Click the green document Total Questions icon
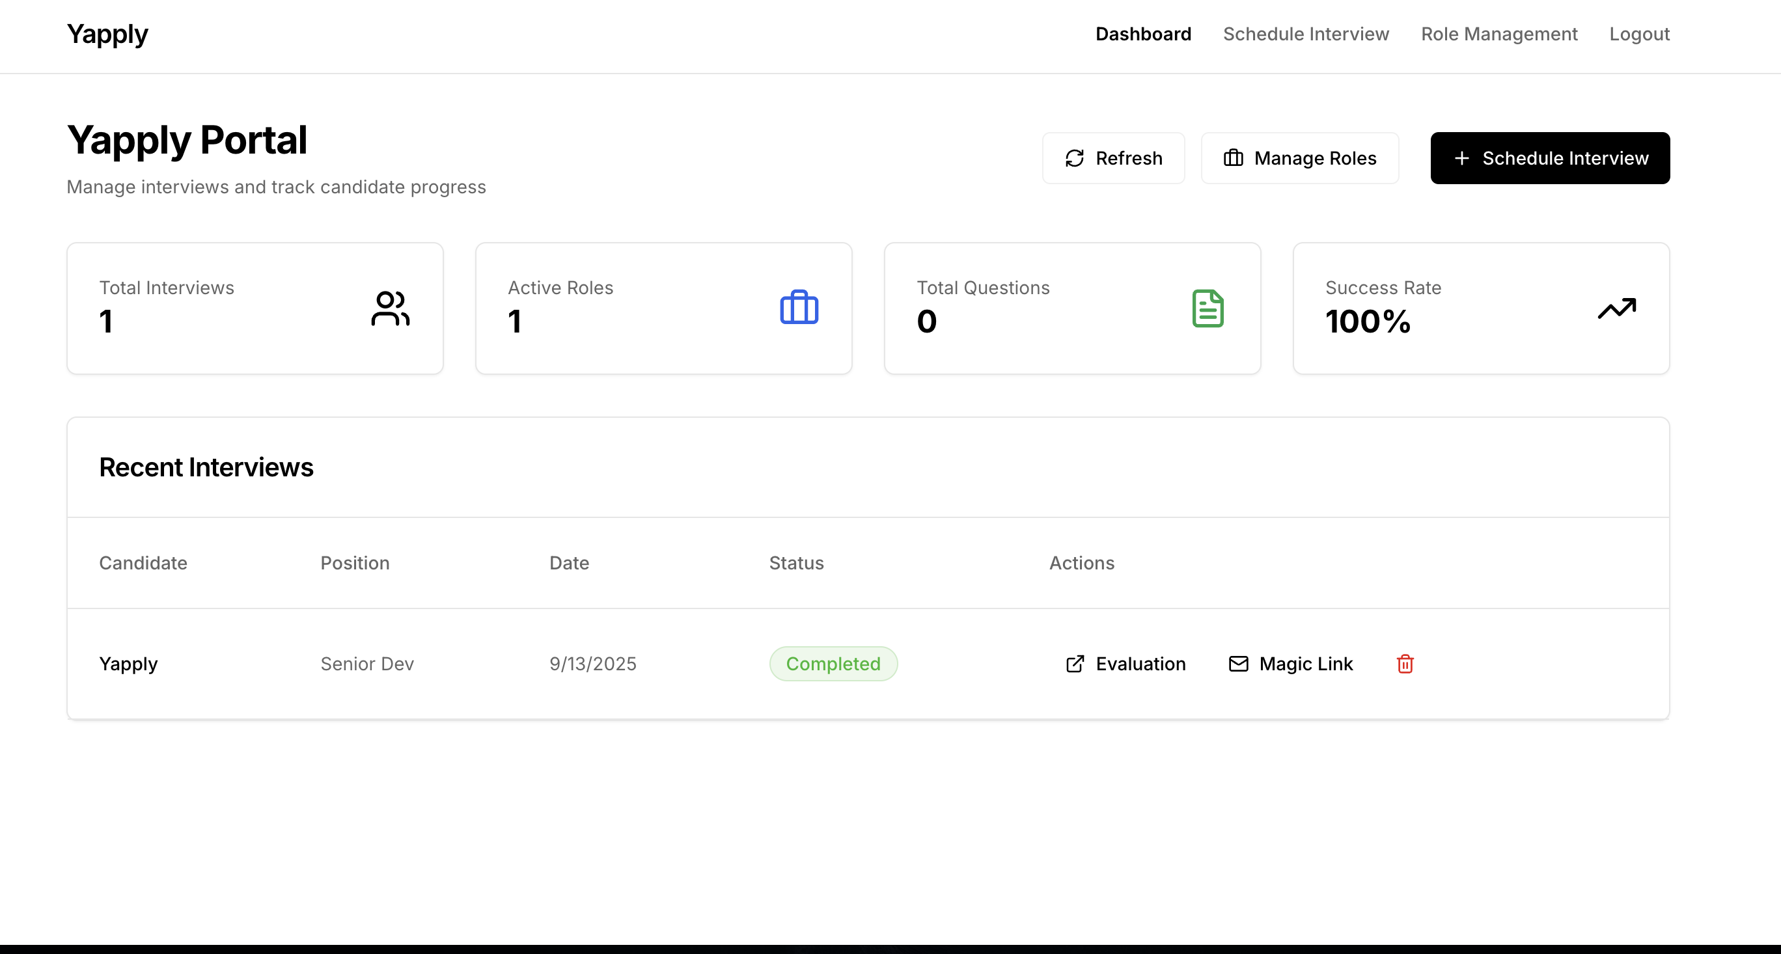This screenshot has width=1781, height=954. click(1207, 308)
